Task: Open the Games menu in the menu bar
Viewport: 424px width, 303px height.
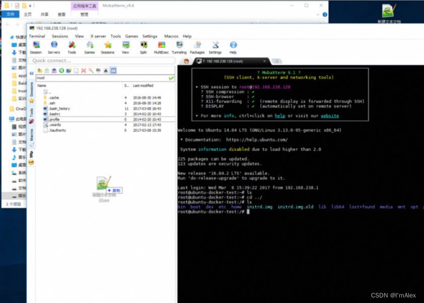Action: point(132,36)
